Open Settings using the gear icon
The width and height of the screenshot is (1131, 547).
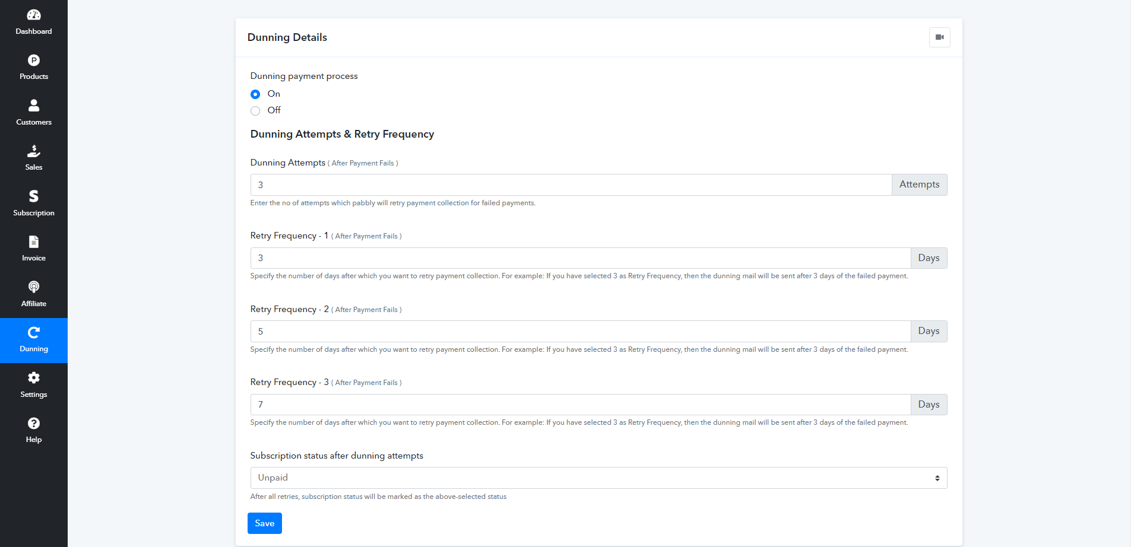pos(34,378)
